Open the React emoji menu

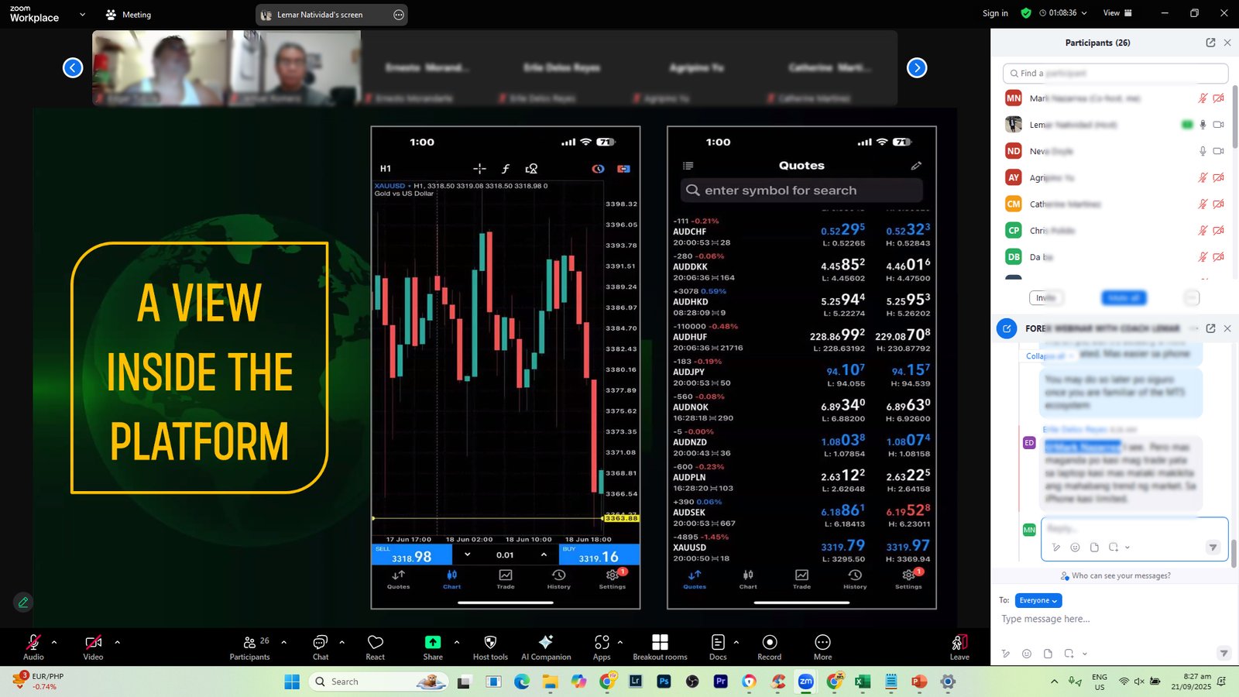pos(376,647)
